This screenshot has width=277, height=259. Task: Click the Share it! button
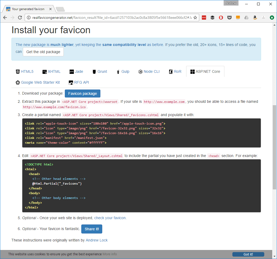tap(92, 229)
